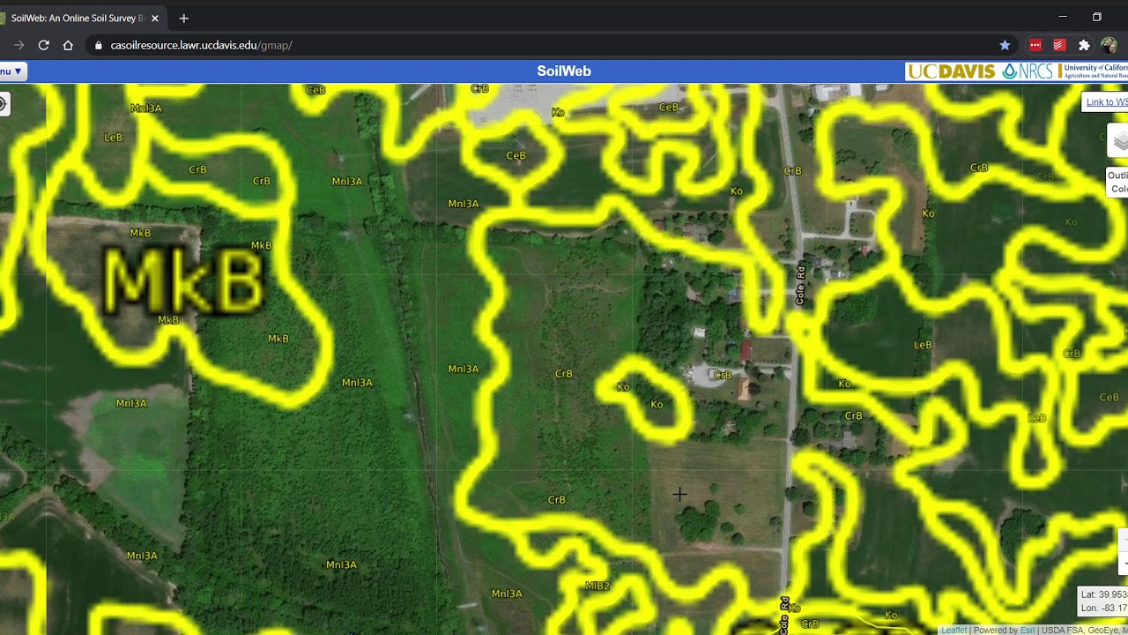Expand the Menu dropdown
Viewport: 1128px width, 635px height.
(11, 71)
